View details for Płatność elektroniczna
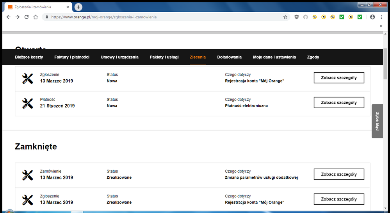The image size is (390, 213). (x=338, y=103)
